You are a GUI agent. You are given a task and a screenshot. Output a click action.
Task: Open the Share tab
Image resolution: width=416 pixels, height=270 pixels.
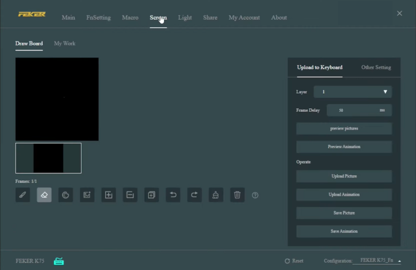(210, 18)
